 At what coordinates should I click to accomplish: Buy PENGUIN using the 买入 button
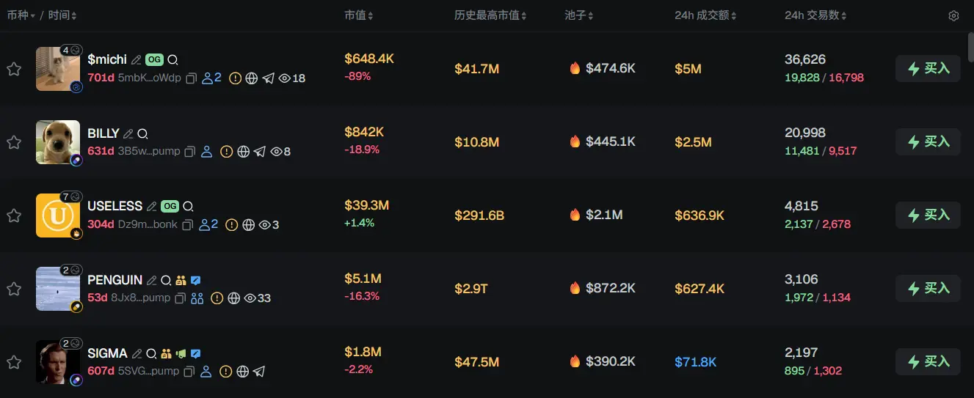click(928, 288)
